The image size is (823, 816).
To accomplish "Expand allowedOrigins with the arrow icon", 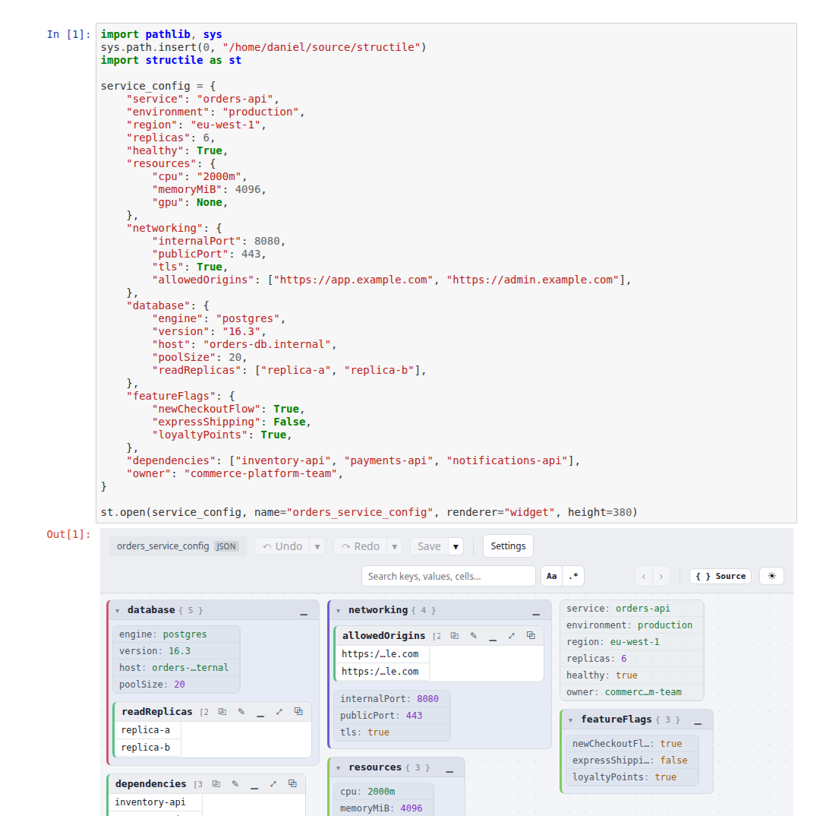I will point(512,635).
